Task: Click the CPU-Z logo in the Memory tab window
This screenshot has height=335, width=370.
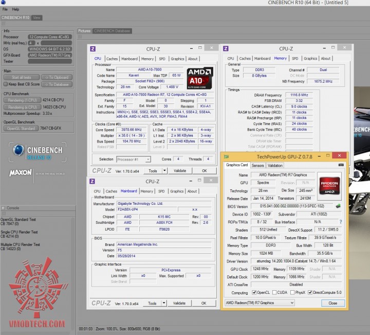Action: pos(226,48)
